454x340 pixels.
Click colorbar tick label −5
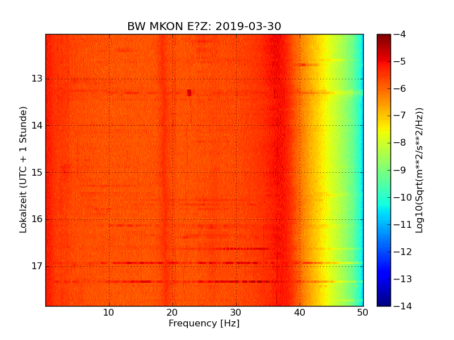pos(400,62)
